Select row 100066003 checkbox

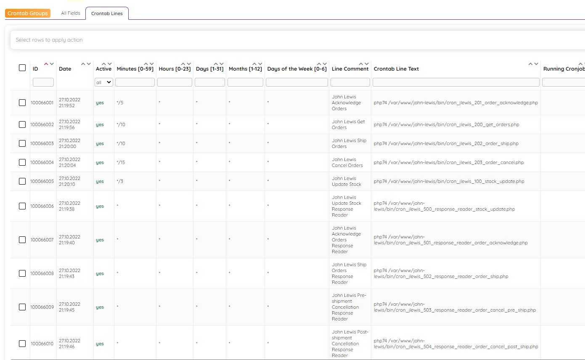tap(22, 143)
